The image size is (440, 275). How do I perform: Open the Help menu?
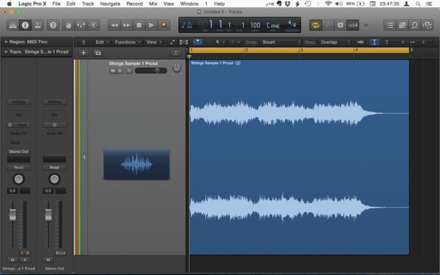(219, 4)
